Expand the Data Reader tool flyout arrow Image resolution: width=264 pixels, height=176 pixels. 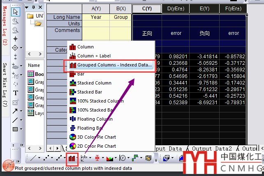point(21,48)
